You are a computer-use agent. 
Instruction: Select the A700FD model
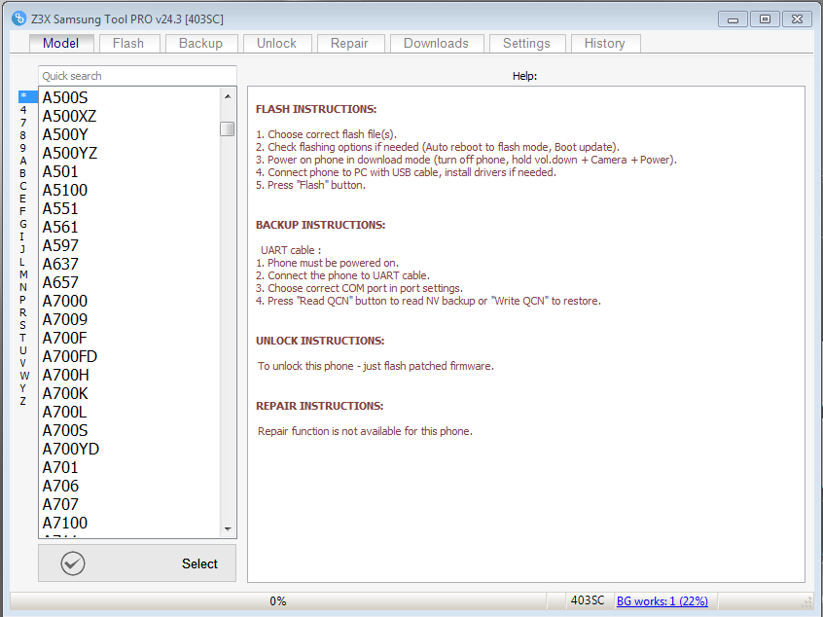(x=69, y=356)
